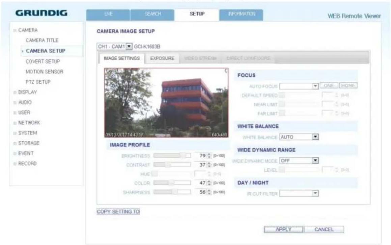Click the CANCEL button
The width and height of the screenshot is (391, 245).
click(x=324, y=229)
